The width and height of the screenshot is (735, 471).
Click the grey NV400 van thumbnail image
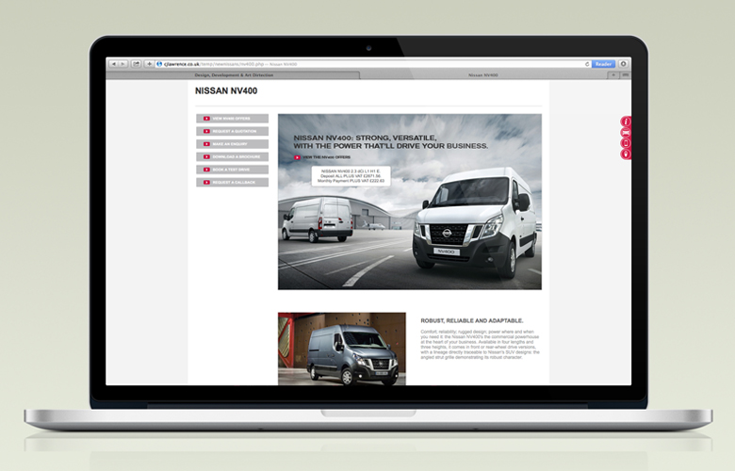coord(341,349)
